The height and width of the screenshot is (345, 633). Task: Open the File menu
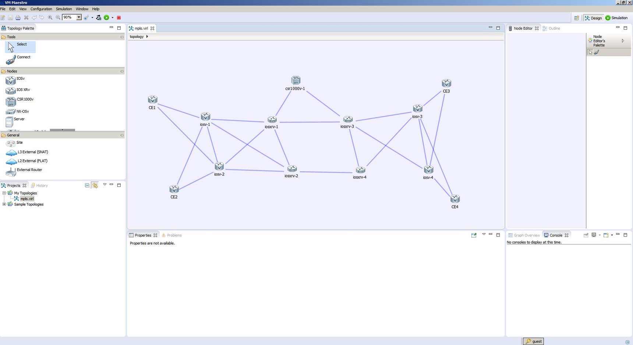point(3,9)
